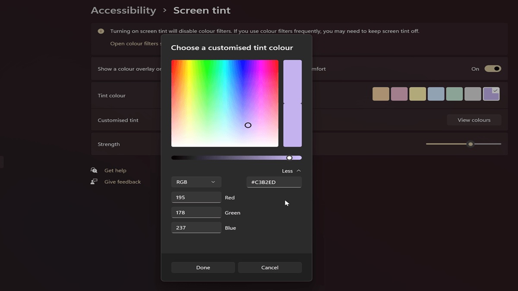
Task: Click the breadcrumb chevron after Accessibility
Action: [x=164, y=10]
